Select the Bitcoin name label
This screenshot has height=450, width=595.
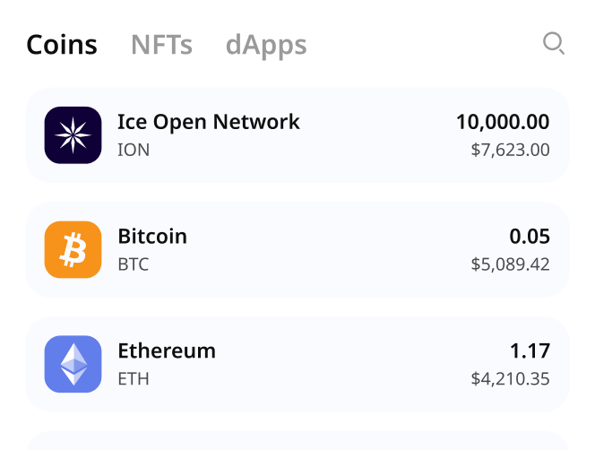click(152, 236)
